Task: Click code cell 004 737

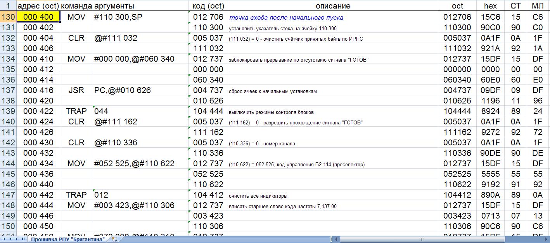Action: pos(208,90)
